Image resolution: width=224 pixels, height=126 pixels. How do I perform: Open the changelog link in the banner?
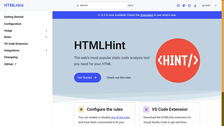pyautogui.click(x=146, y=15)
